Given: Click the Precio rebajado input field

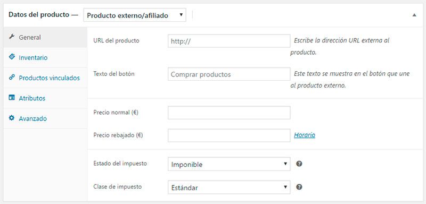Looking at the screenshot, I should 229,135.
